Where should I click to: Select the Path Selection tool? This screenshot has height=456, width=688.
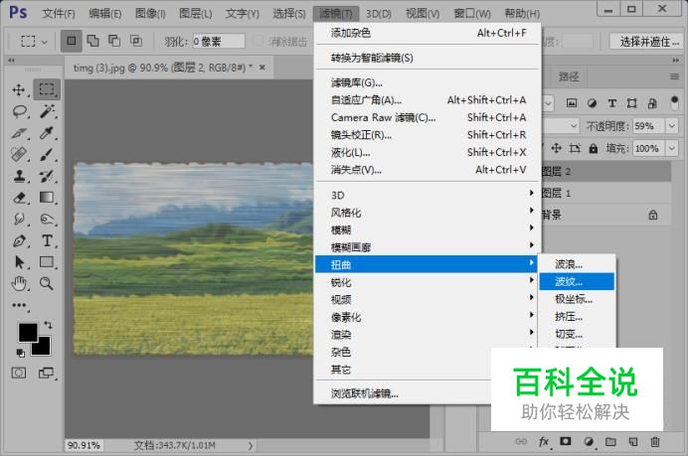point(20,262)
